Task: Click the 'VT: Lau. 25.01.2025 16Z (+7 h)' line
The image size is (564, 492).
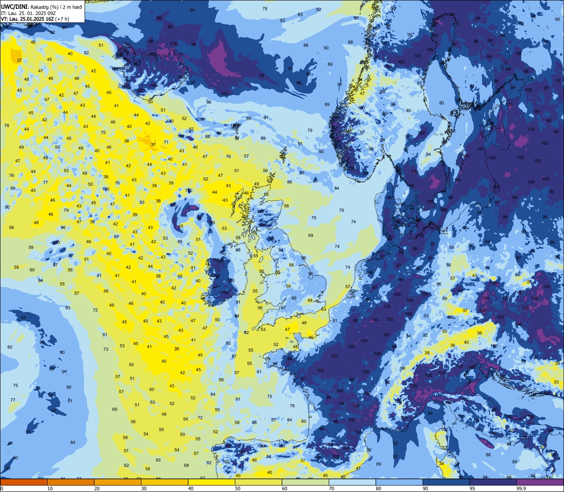Action: (35, 19)
